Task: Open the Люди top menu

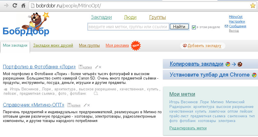Action: (130, 17)
